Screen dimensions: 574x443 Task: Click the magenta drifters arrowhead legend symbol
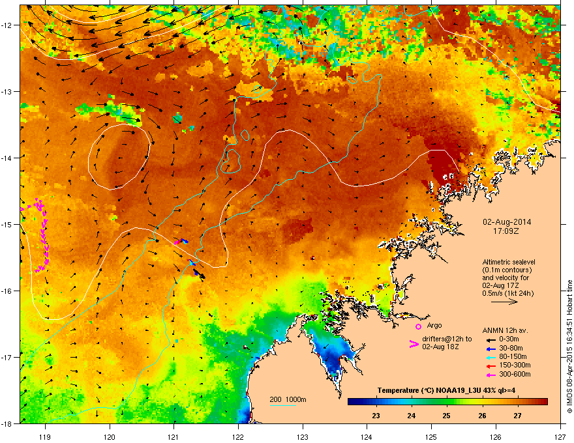(x=414, y=344)
